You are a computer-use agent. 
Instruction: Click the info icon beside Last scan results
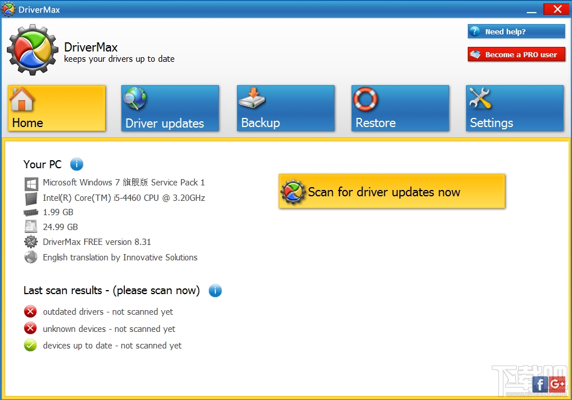(215, 291)
